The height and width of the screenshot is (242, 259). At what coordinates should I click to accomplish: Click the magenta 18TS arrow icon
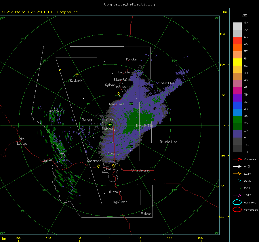[x=237, y=195]
